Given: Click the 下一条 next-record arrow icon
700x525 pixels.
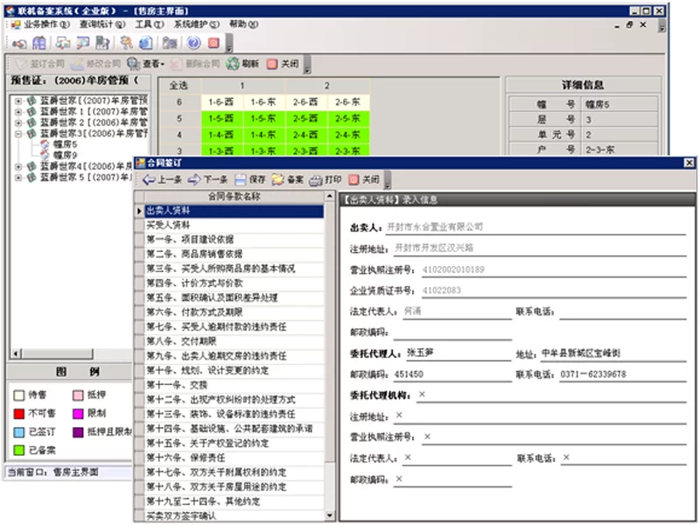Looking at the screenshot, I should tap(194, 179).
